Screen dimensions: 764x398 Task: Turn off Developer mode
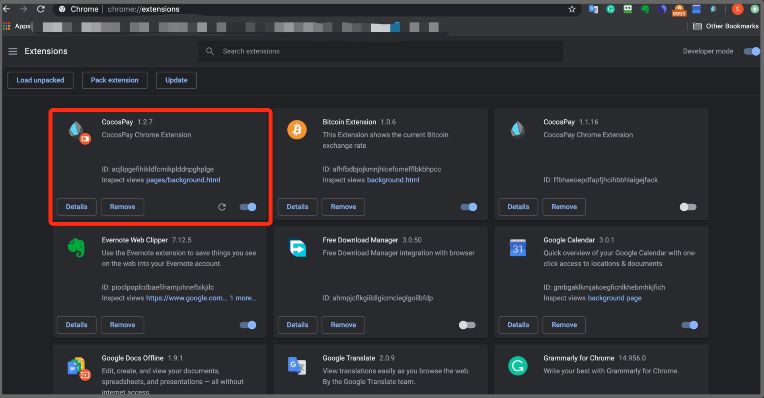pyautogui.click(x=752, y=51)
